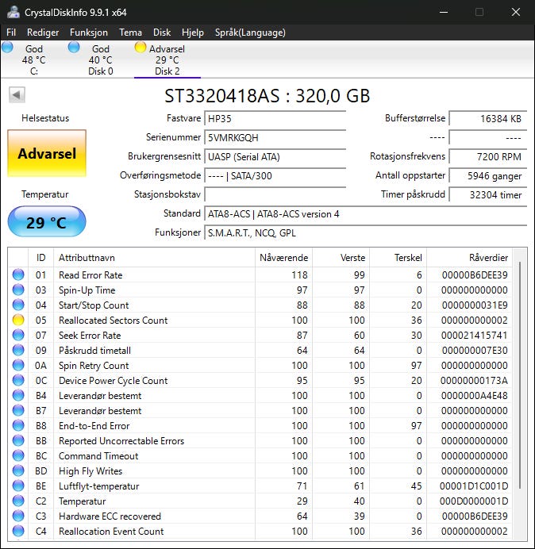Viewport: 535px width, 549px height.
Task: Open the Språk(Language) menu
Action: [x=250, y=33]
